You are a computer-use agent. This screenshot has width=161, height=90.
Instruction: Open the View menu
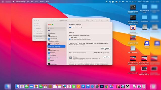click(x=37, y=2)
